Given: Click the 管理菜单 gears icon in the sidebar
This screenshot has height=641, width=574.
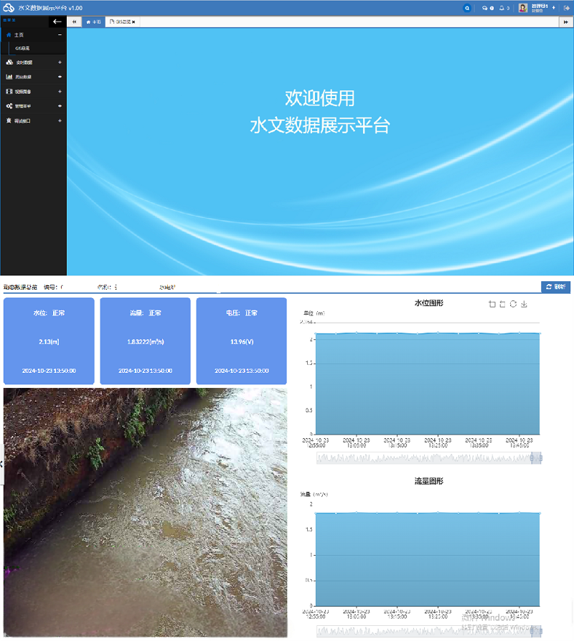Looking at the screenshot, I should [10, 105].
